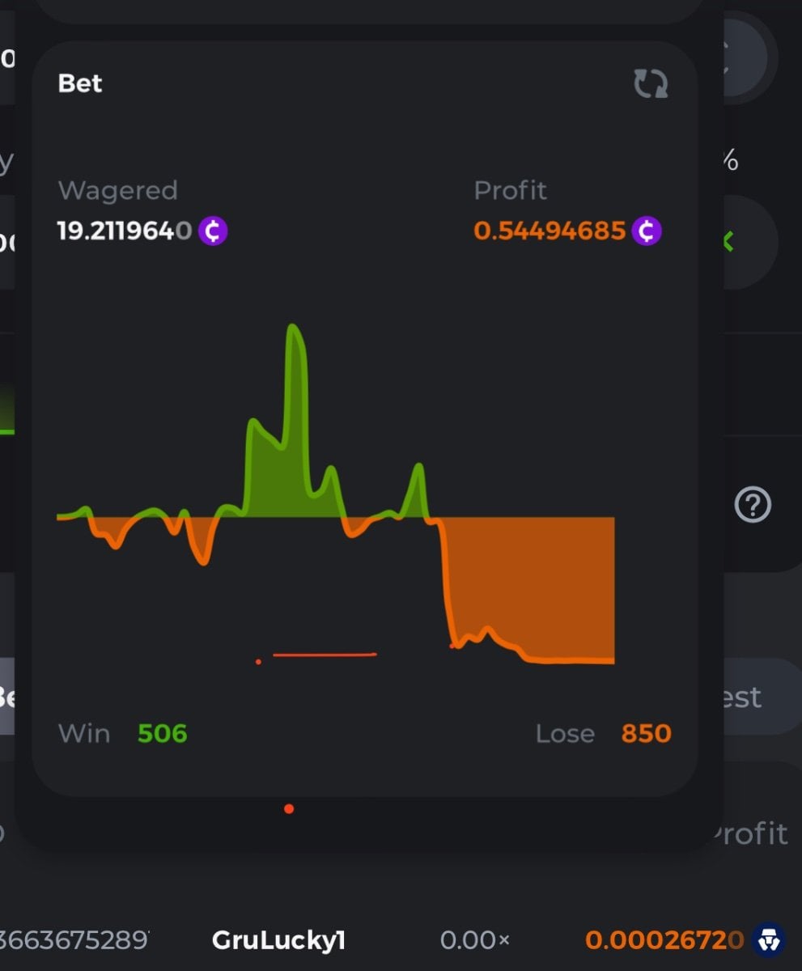Click the Bet panel title

tap(80, 83)
